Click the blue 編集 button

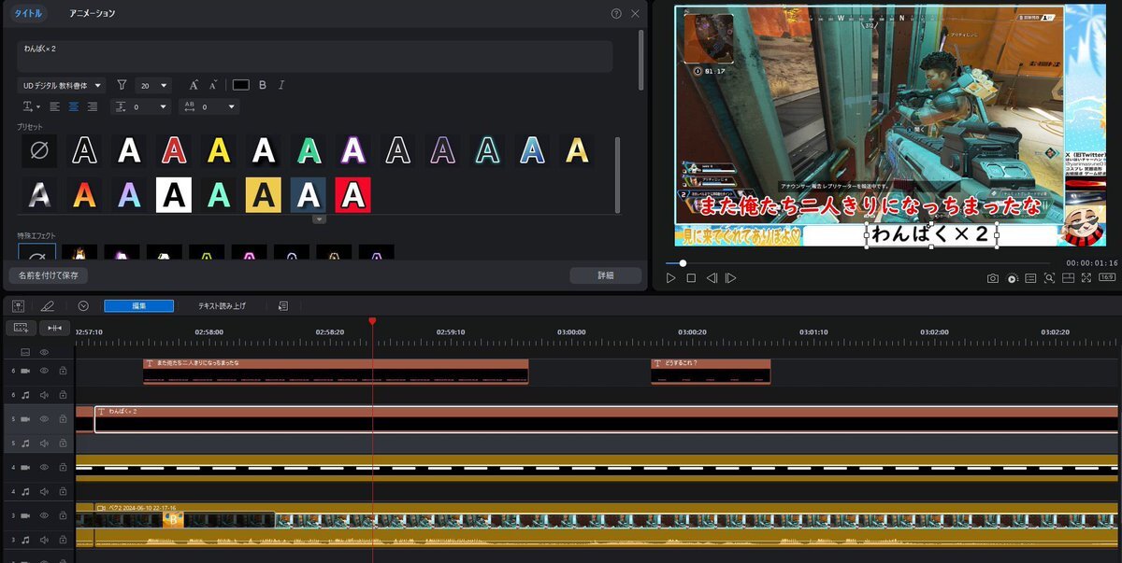click(138, 305)
